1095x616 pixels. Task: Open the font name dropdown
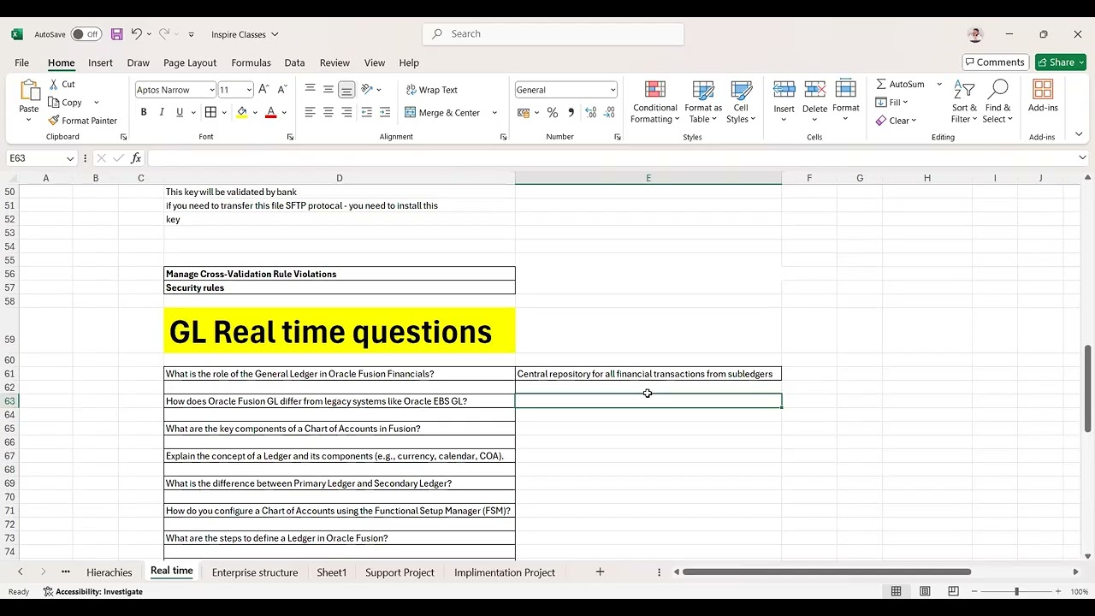[x=212, y=90]
